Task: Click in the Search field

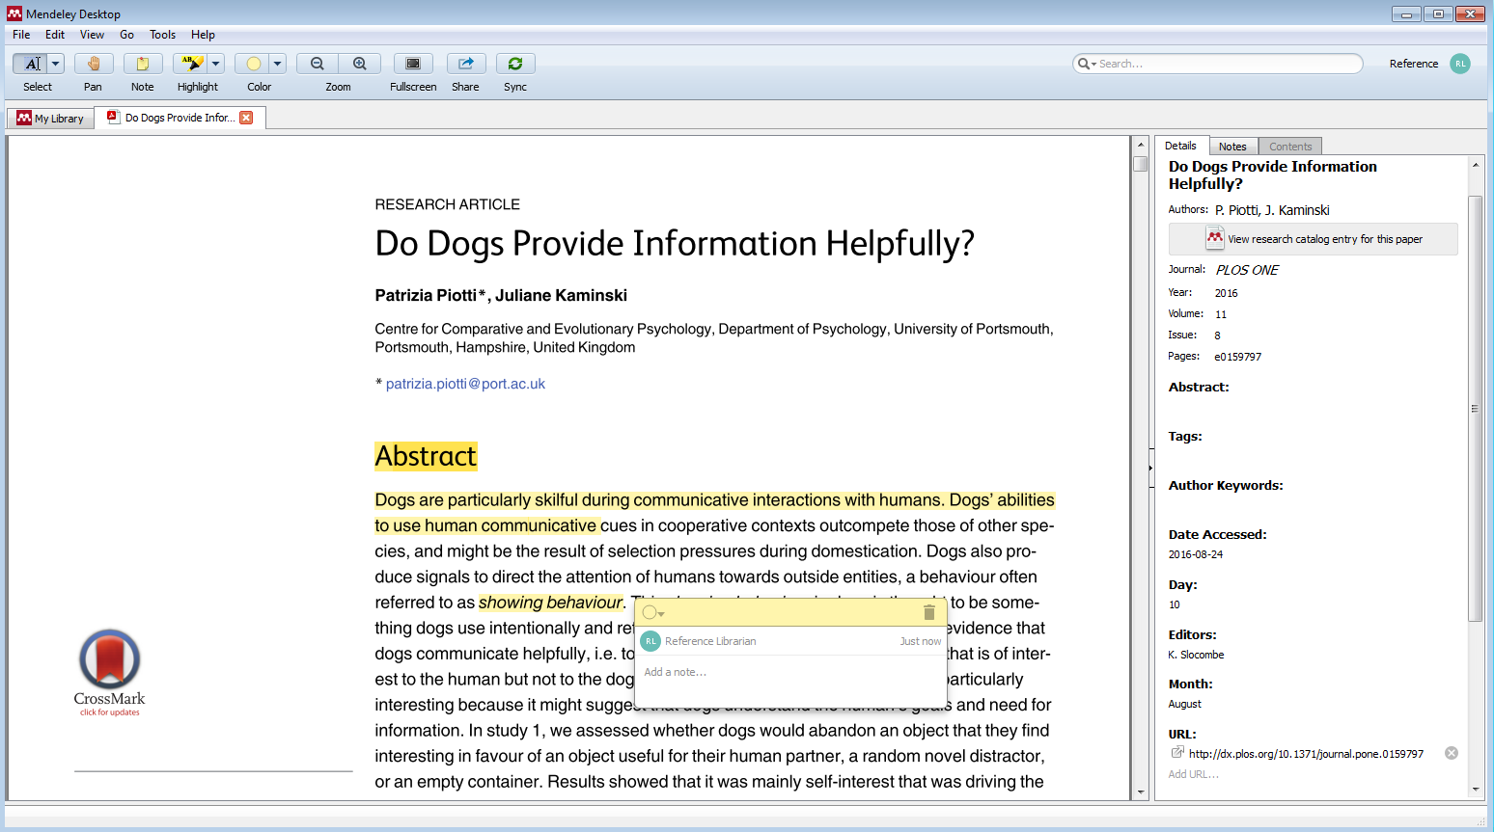Action: point(1226,64)
